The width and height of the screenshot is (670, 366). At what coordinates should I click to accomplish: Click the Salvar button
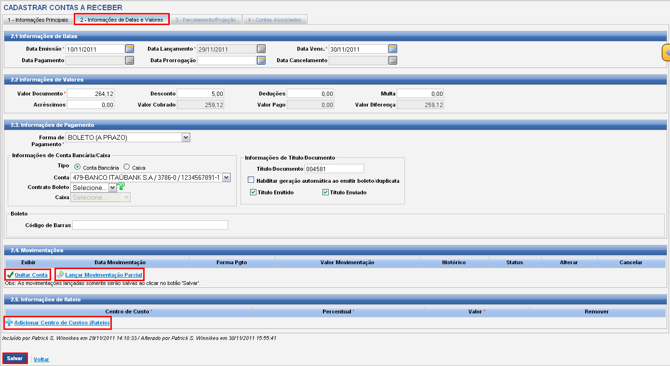[x=15, y=359]
